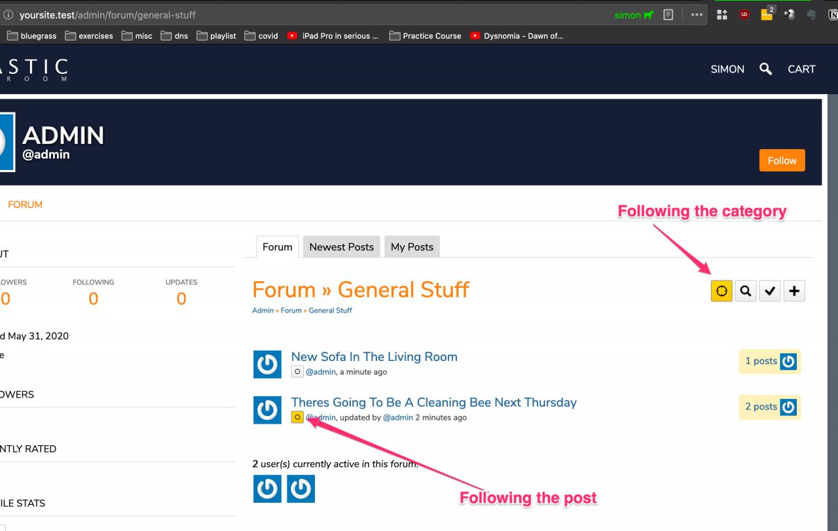Toggle follow icon on New Sofa post

click(297, 371)
